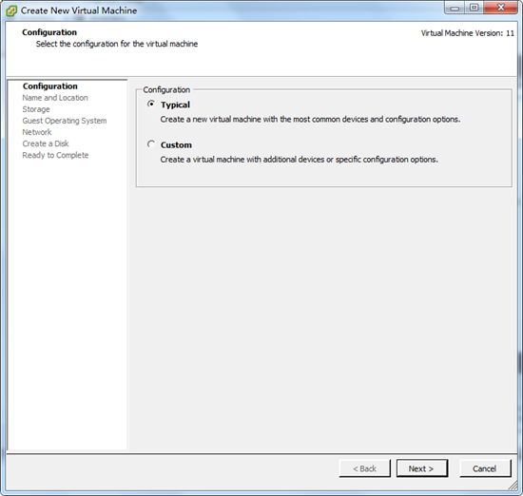523x496 pixels.
Task: Jump to the Storage step
Action: (36, 109)
